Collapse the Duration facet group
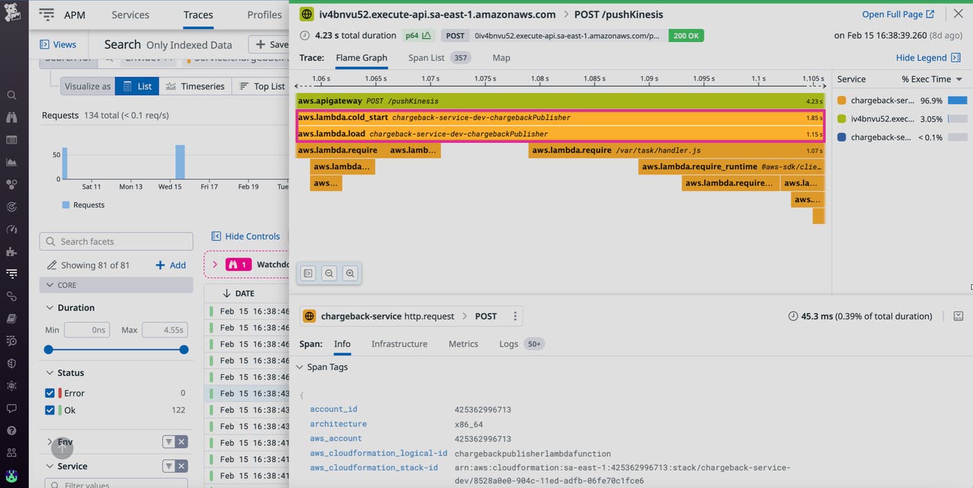The image size is (973, 488). pyautogui.click(x=49, y=308)
